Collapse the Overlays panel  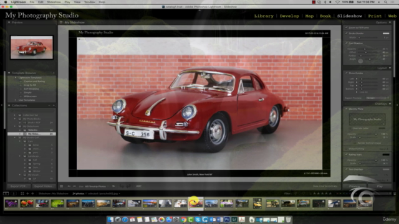click(390, 104)
